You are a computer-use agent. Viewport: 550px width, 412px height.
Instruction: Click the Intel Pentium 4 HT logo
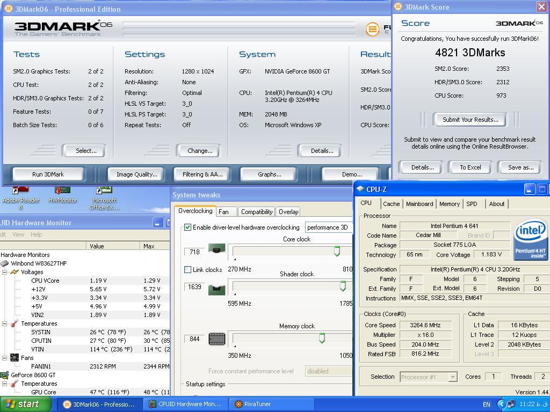[x=530, y=240]
